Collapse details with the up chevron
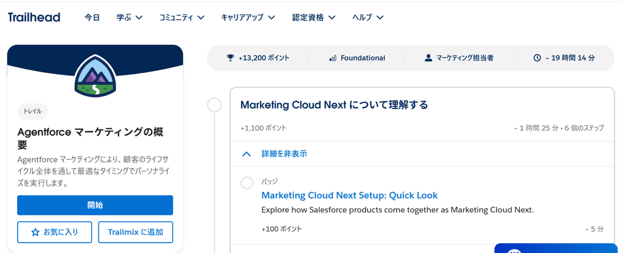 pyautogui.click(x=246, y=154)
